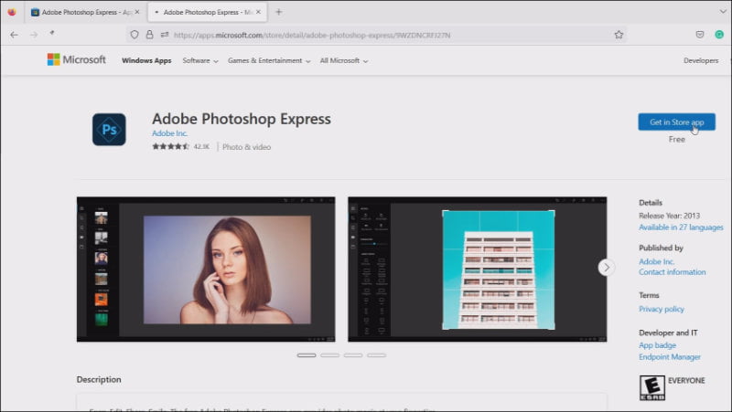This screenshot has height=412, width=732.
Task: Click the Get in Store app button
Action: click(x=676, y=121)
